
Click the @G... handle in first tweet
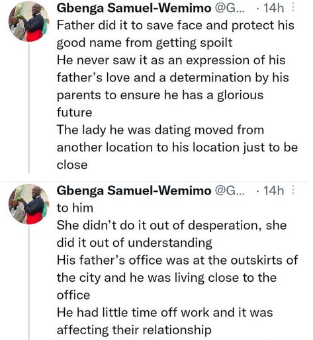(230, 9)
